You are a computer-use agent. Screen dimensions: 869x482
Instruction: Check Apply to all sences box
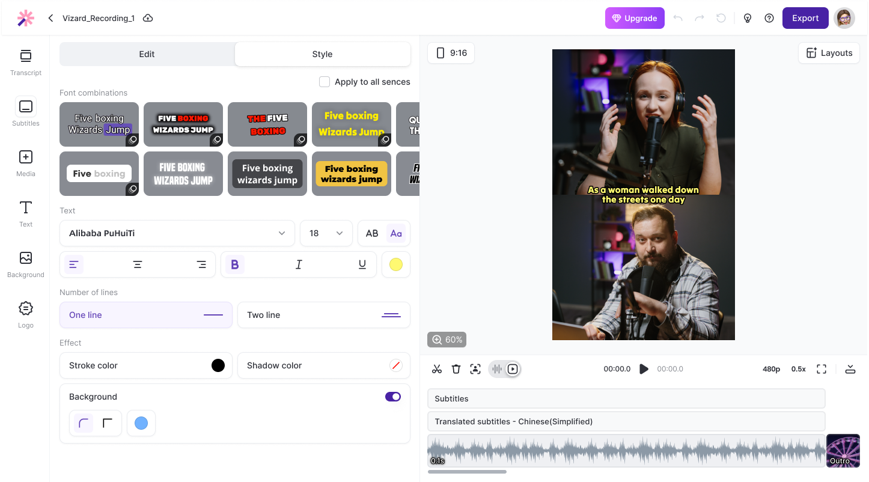[325, 82]
